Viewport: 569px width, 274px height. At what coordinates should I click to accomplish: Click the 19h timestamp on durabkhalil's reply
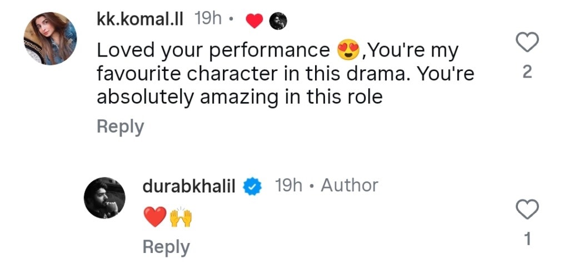pyautogui.click(x=289, y=186)
